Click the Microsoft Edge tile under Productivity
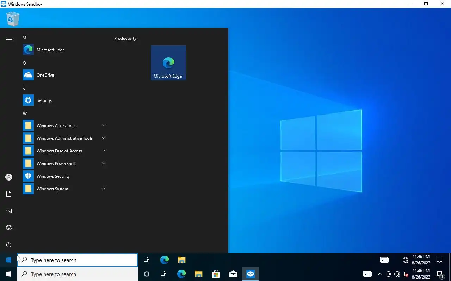 pyautogui.click(x=168, y=63)
